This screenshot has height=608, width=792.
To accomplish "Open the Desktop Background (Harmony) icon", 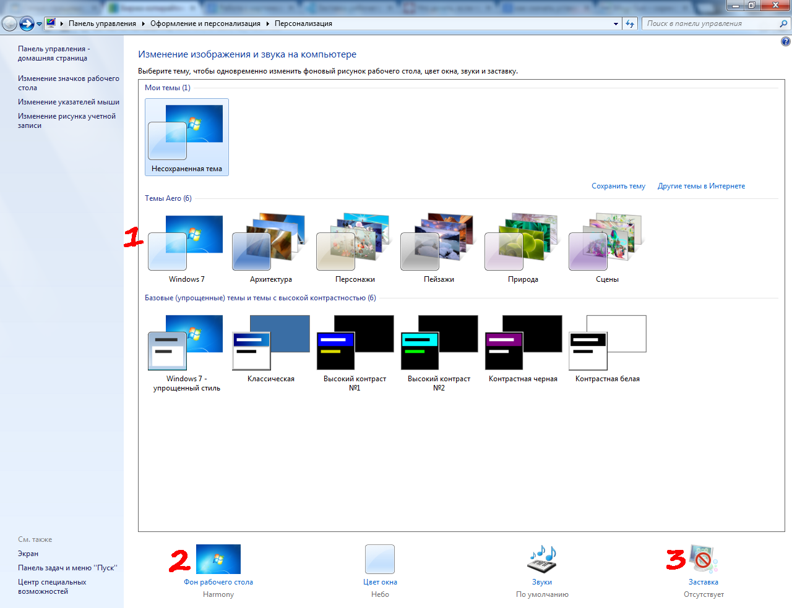I will pos(218,559).
